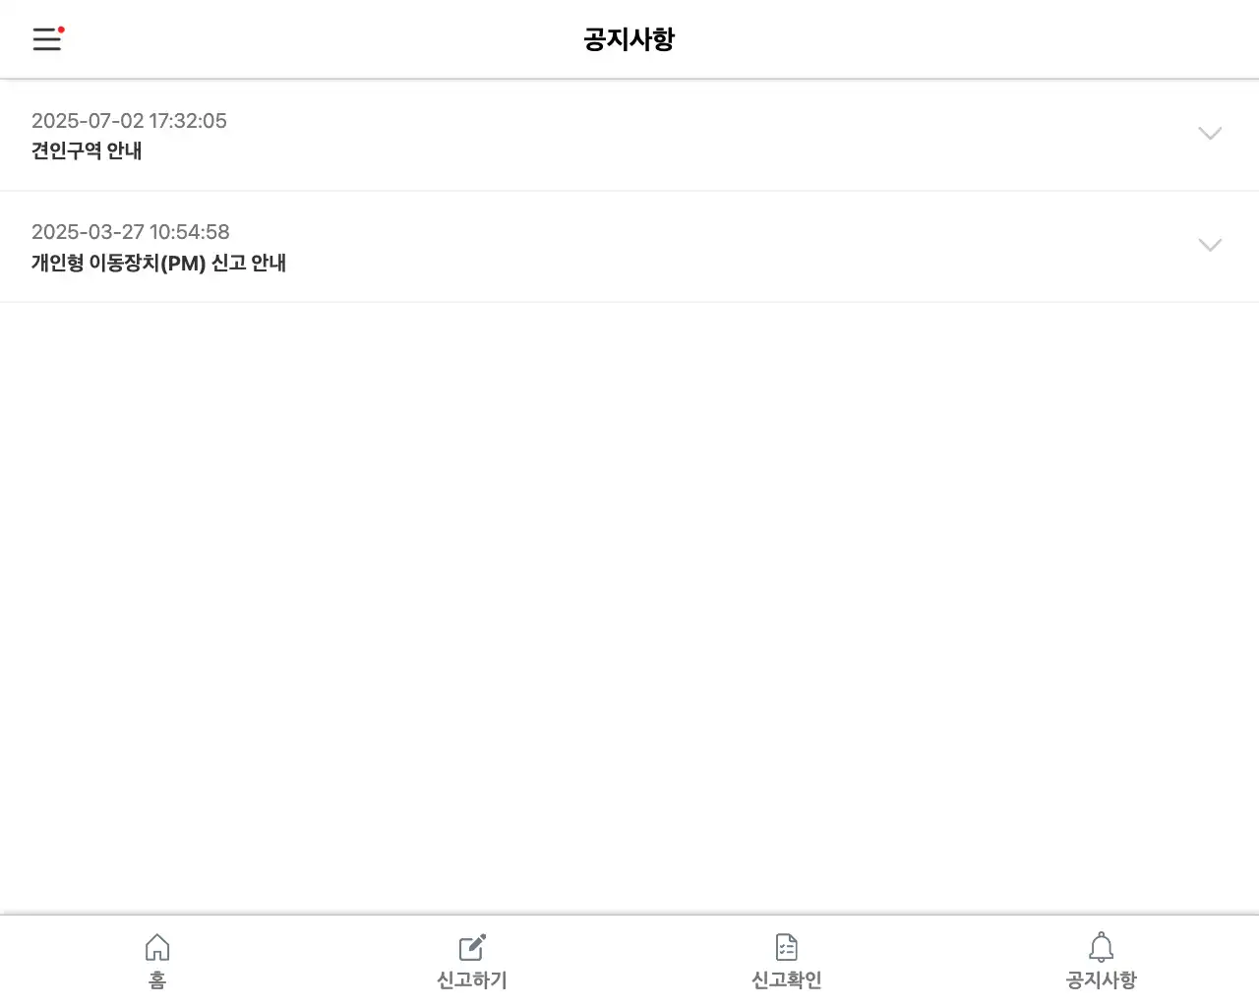Select the edit-compose icon for filing reports
Image resolution: width=1259 pixels, height=1007 pixels.
(471, 946)
